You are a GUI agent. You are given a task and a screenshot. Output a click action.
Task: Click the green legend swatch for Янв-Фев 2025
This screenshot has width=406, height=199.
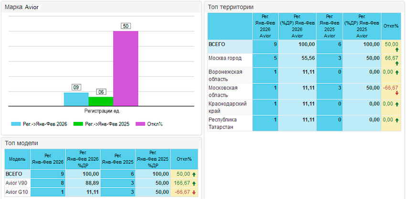[x=79, y=124]
